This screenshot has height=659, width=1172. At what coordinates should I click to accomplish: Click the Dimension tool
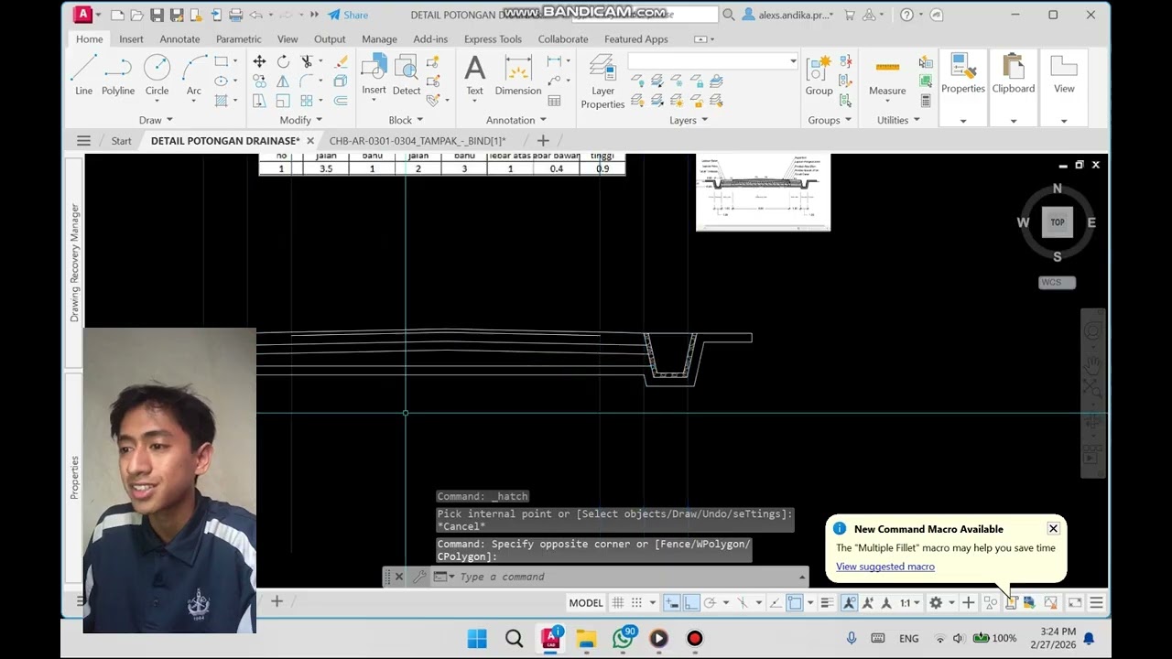point(518,75)
